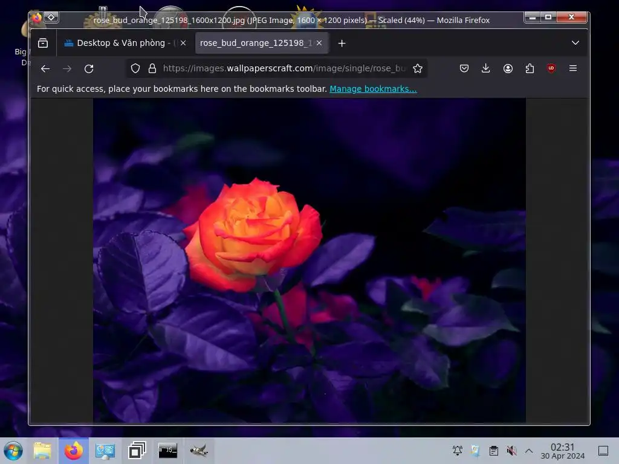Activate Firefox taskbar entry

(74, 451)
